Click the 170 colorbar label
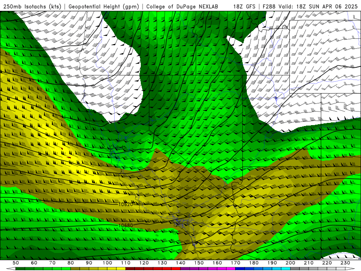 tap(236, 263)
